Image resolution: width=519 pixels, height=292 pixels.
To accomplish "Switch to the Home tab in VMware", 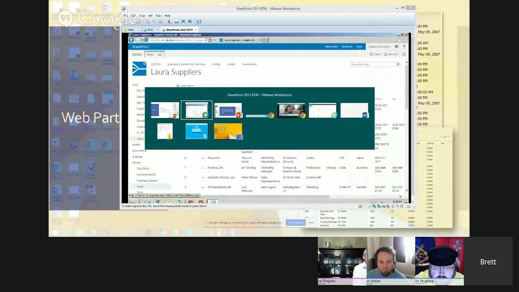I will pyautogui.click(x=131, y=30).
